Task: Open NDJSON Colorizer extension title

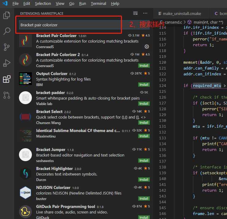Action: click(53, 187)
